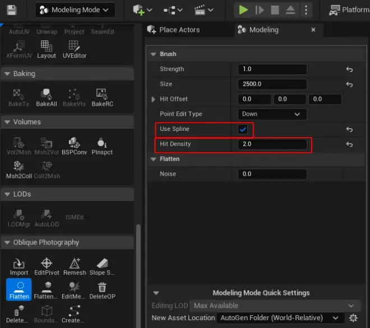Click the Save floppy disk icon
The width and height of the screenshot is (370, 328).
click(11, 10)
